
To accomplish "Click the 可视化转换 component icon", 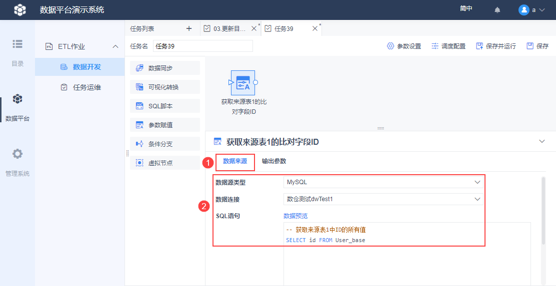I will 139,87.
